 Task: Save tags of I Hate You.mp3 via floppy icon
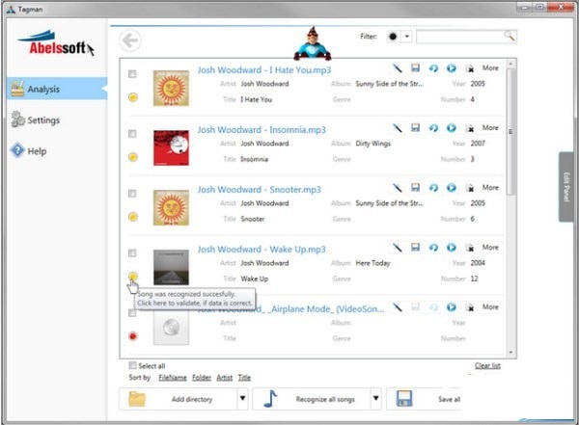tap(415, 67)
